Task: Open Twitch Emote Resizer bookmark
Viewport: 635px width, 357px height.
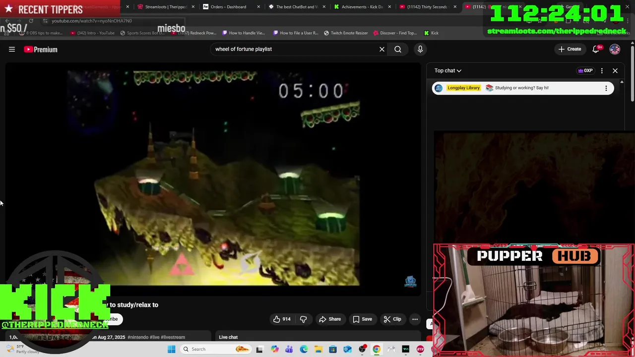Action: (x=346, y=33)
